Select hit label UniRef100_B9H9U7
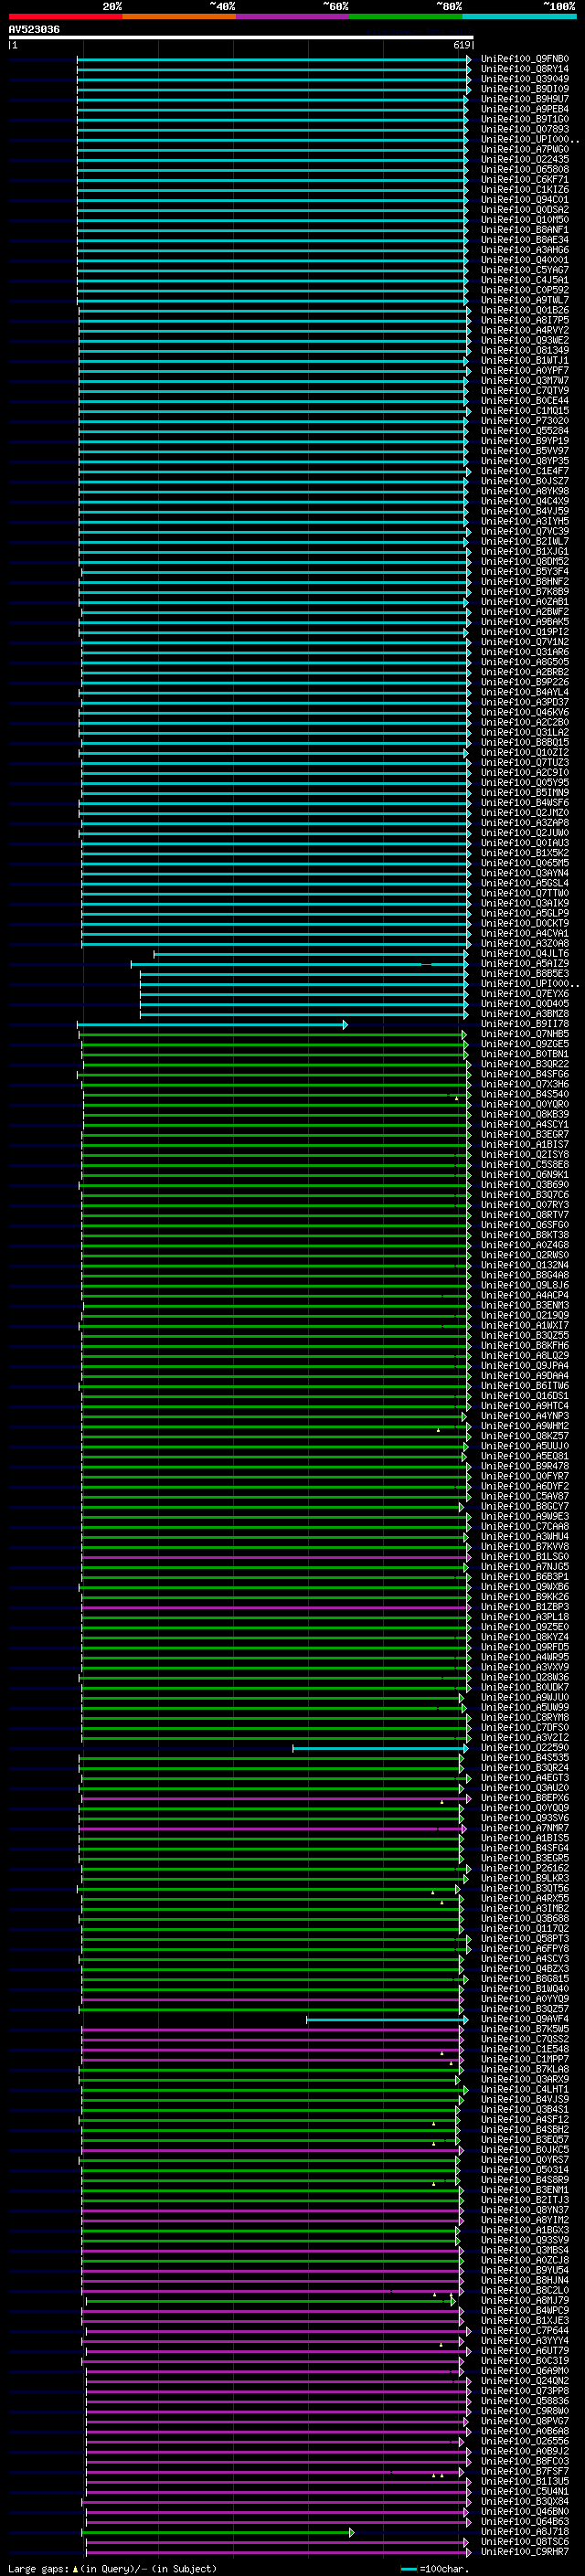The image size is (585, 2576). click(525, 99)
